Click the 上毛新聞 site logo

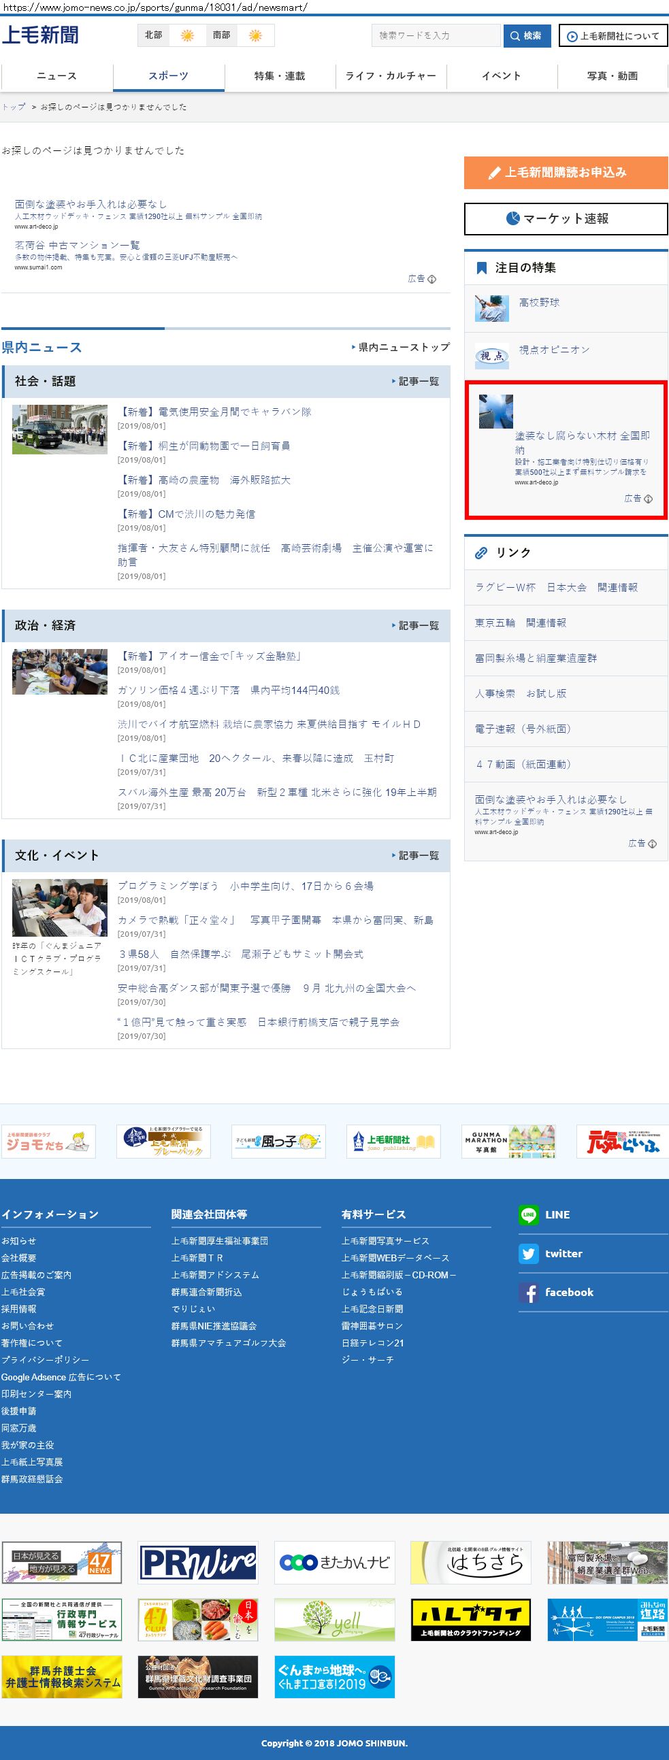pyautogui.click(x=40, y=35)
